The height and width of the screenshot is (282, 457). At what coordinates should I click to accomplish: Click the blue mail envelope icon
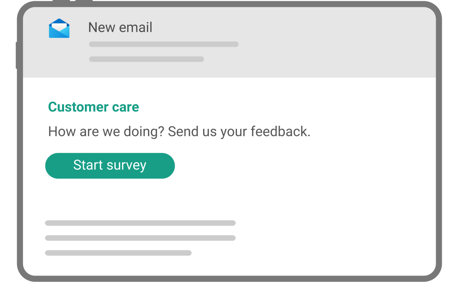point(59,29)
